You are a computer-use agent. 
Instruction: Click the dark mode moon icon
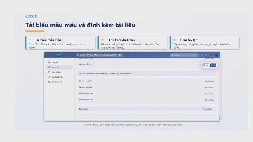(x=202, y=55)
